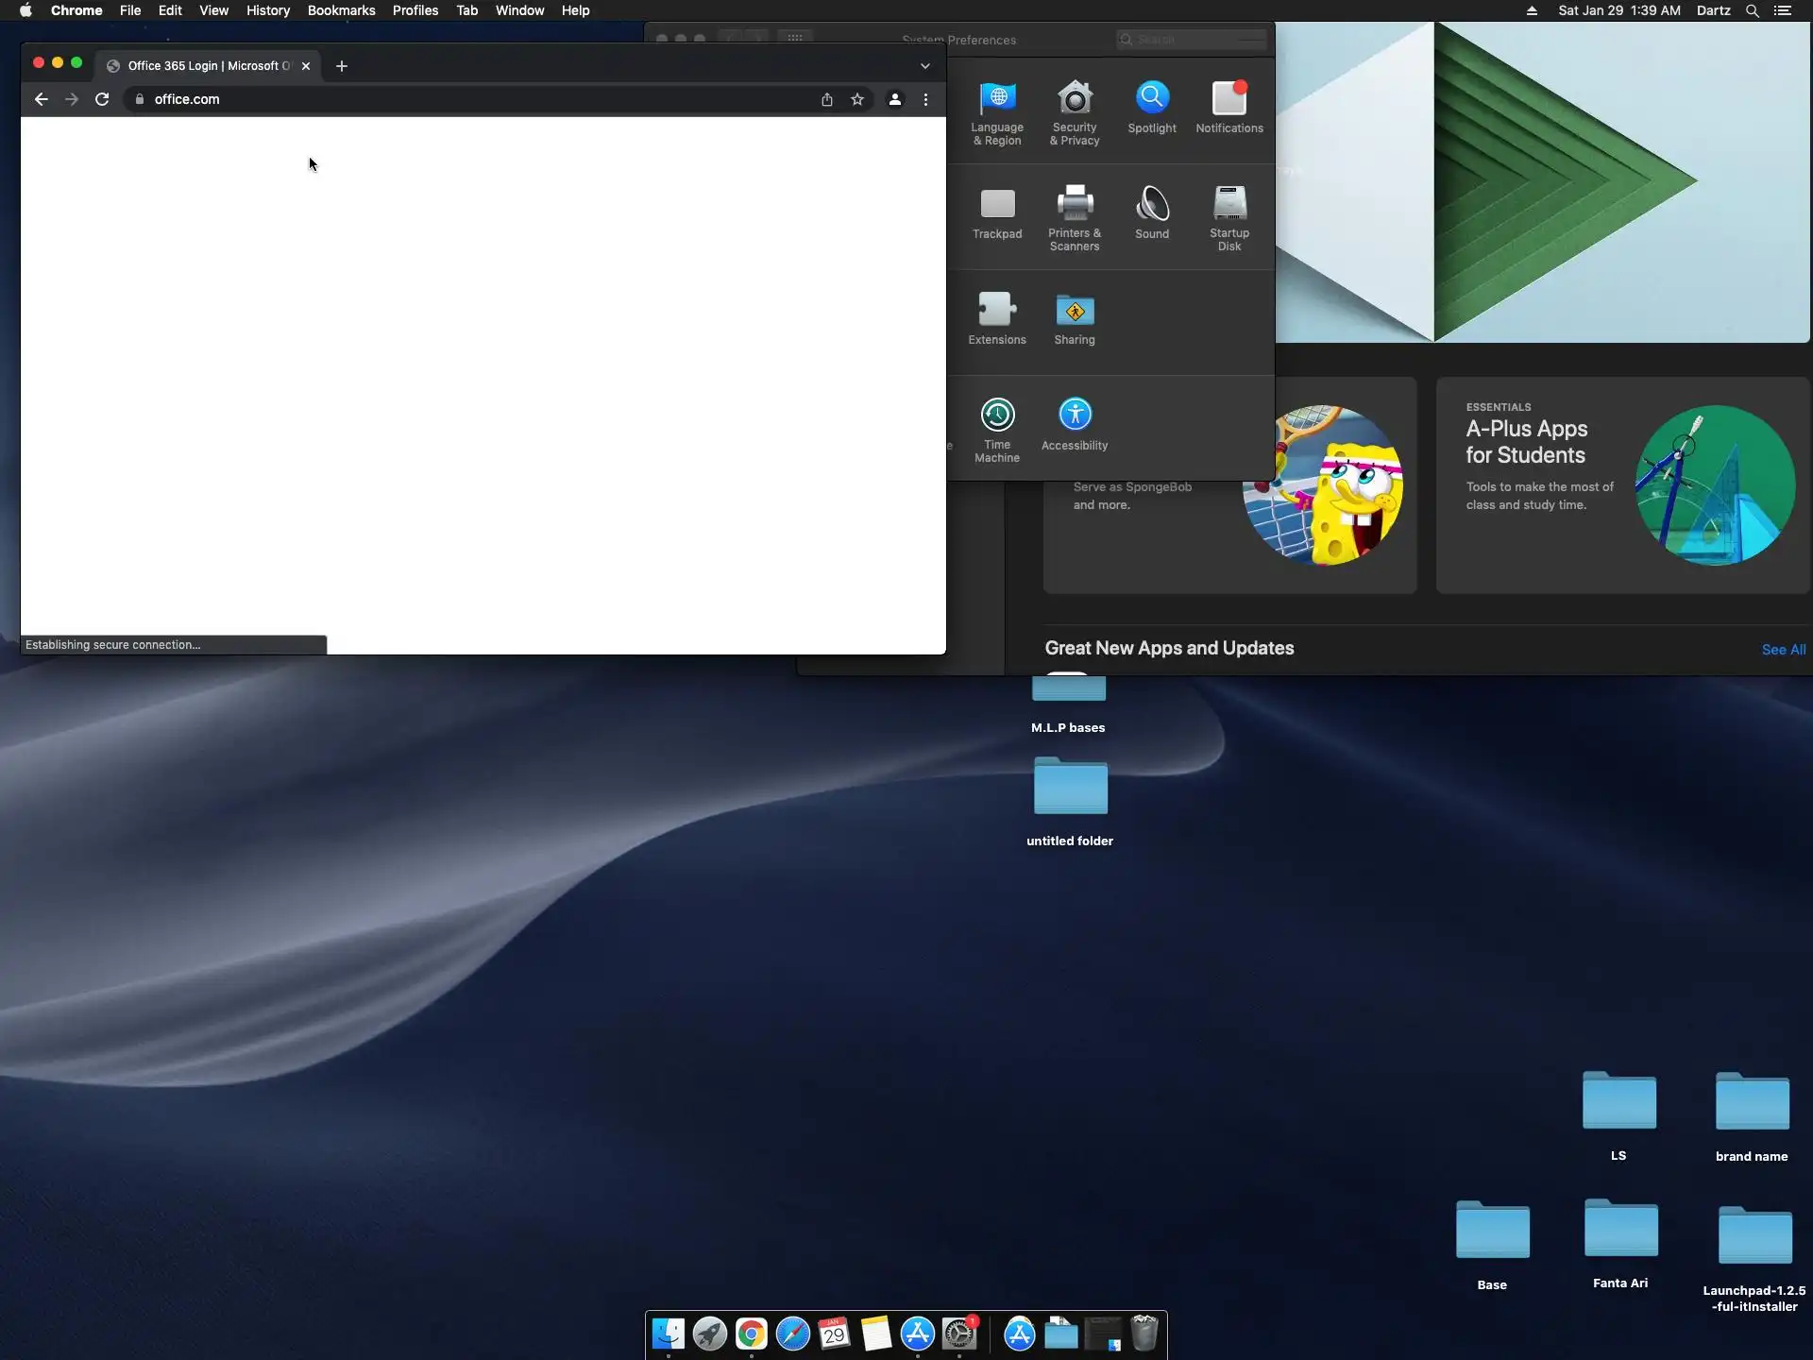Open the Bookmarks menu
This screenshot has width=1813, height=1360.
(x=341, y=10)
